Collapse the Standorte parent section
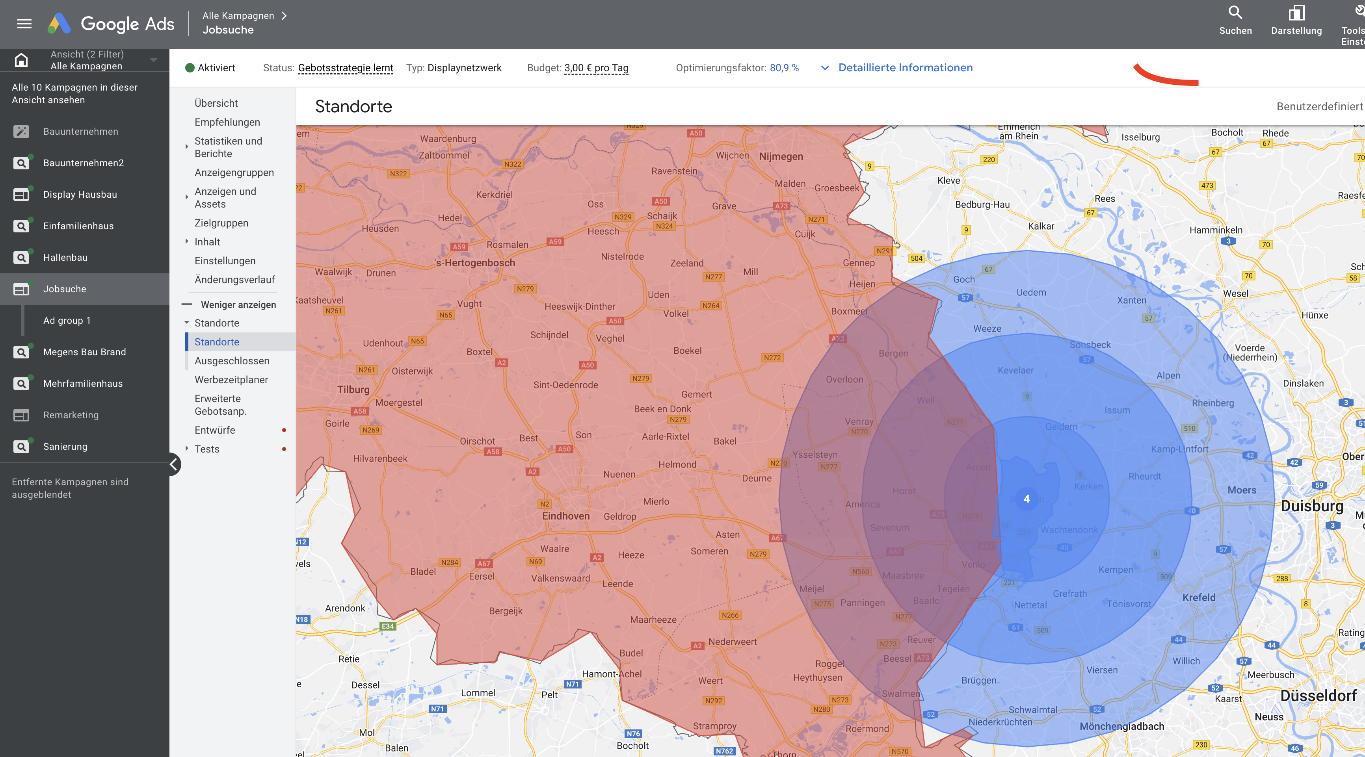1365x757 pixels. (x=186, y=323)
